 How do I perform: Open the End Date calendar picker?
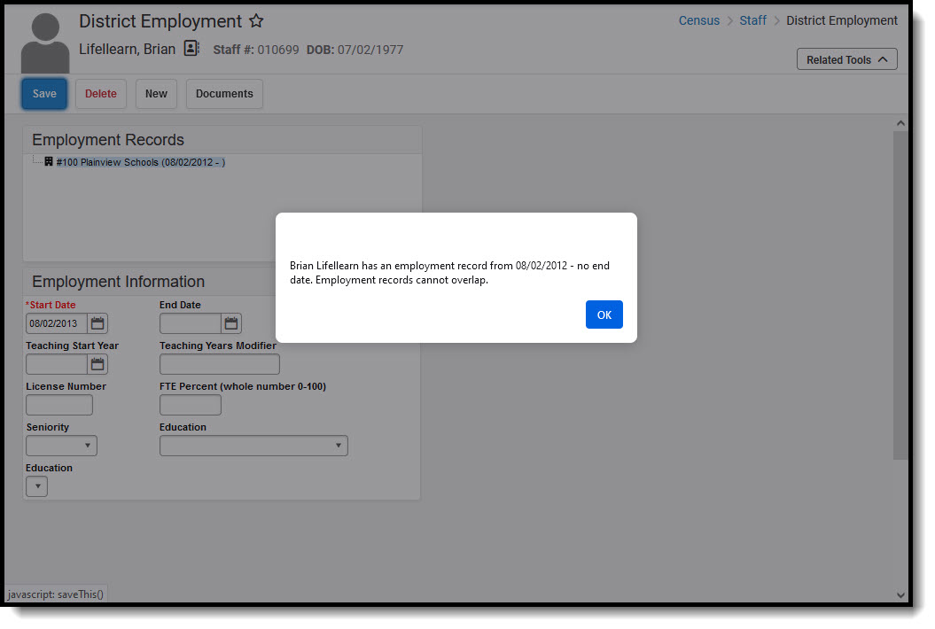(x=230, y=323)
